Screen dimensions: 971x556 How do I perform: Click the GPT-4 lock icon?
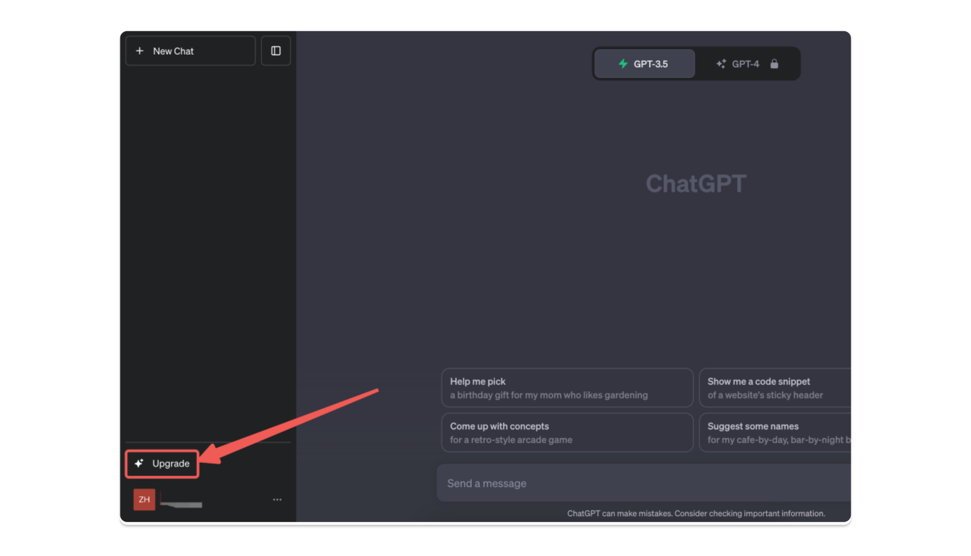click(774, 64)
